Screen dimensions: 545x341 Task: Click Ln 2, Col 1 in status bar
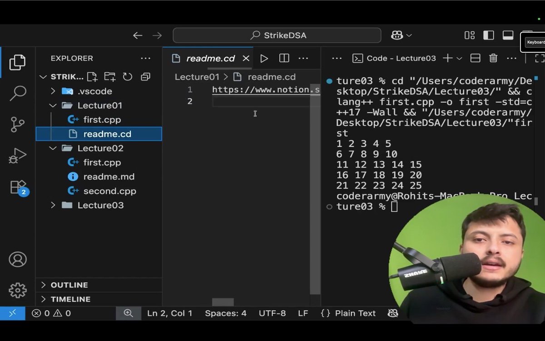tap(169, 313)
